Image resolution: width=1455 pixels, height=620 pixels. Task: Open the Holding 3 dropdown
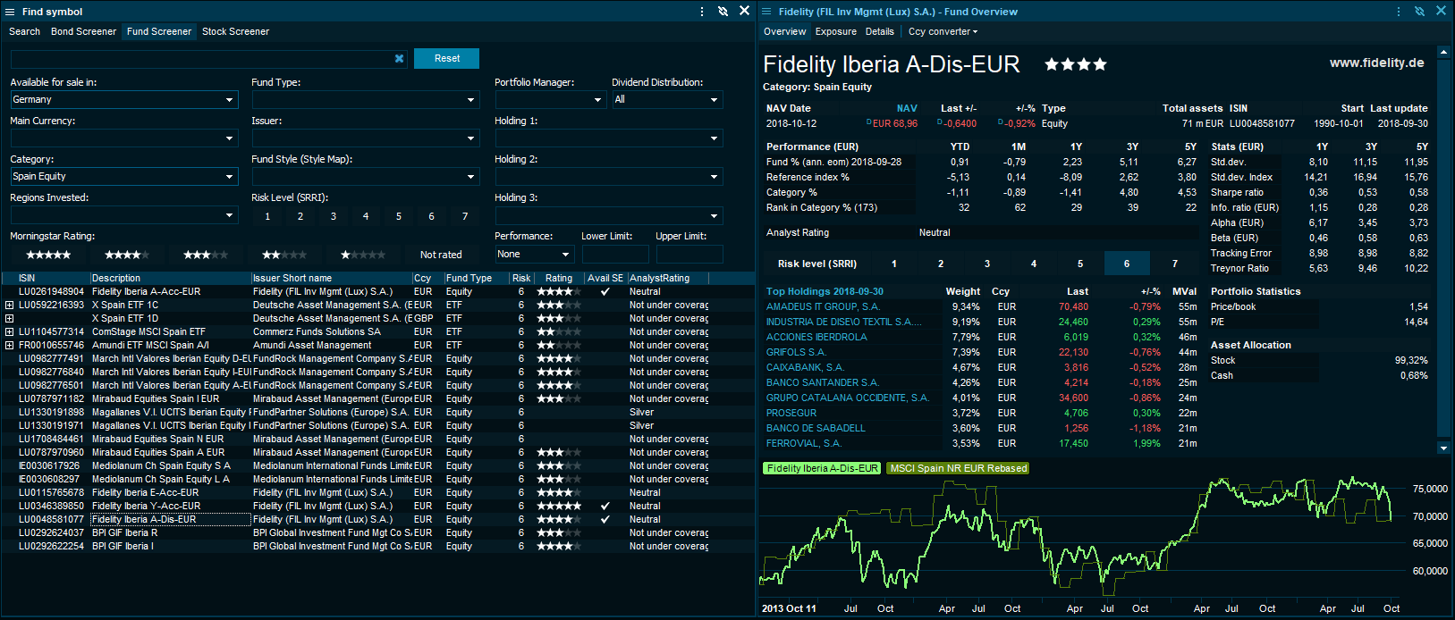[609, 215]
